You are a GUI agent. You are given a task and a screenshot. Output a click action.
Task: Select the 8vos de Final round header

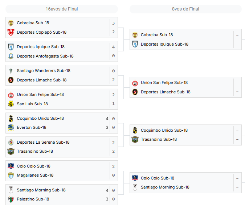185,9
